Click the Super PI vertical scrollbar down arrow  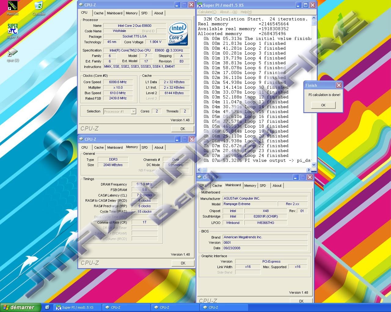point(314,165)
